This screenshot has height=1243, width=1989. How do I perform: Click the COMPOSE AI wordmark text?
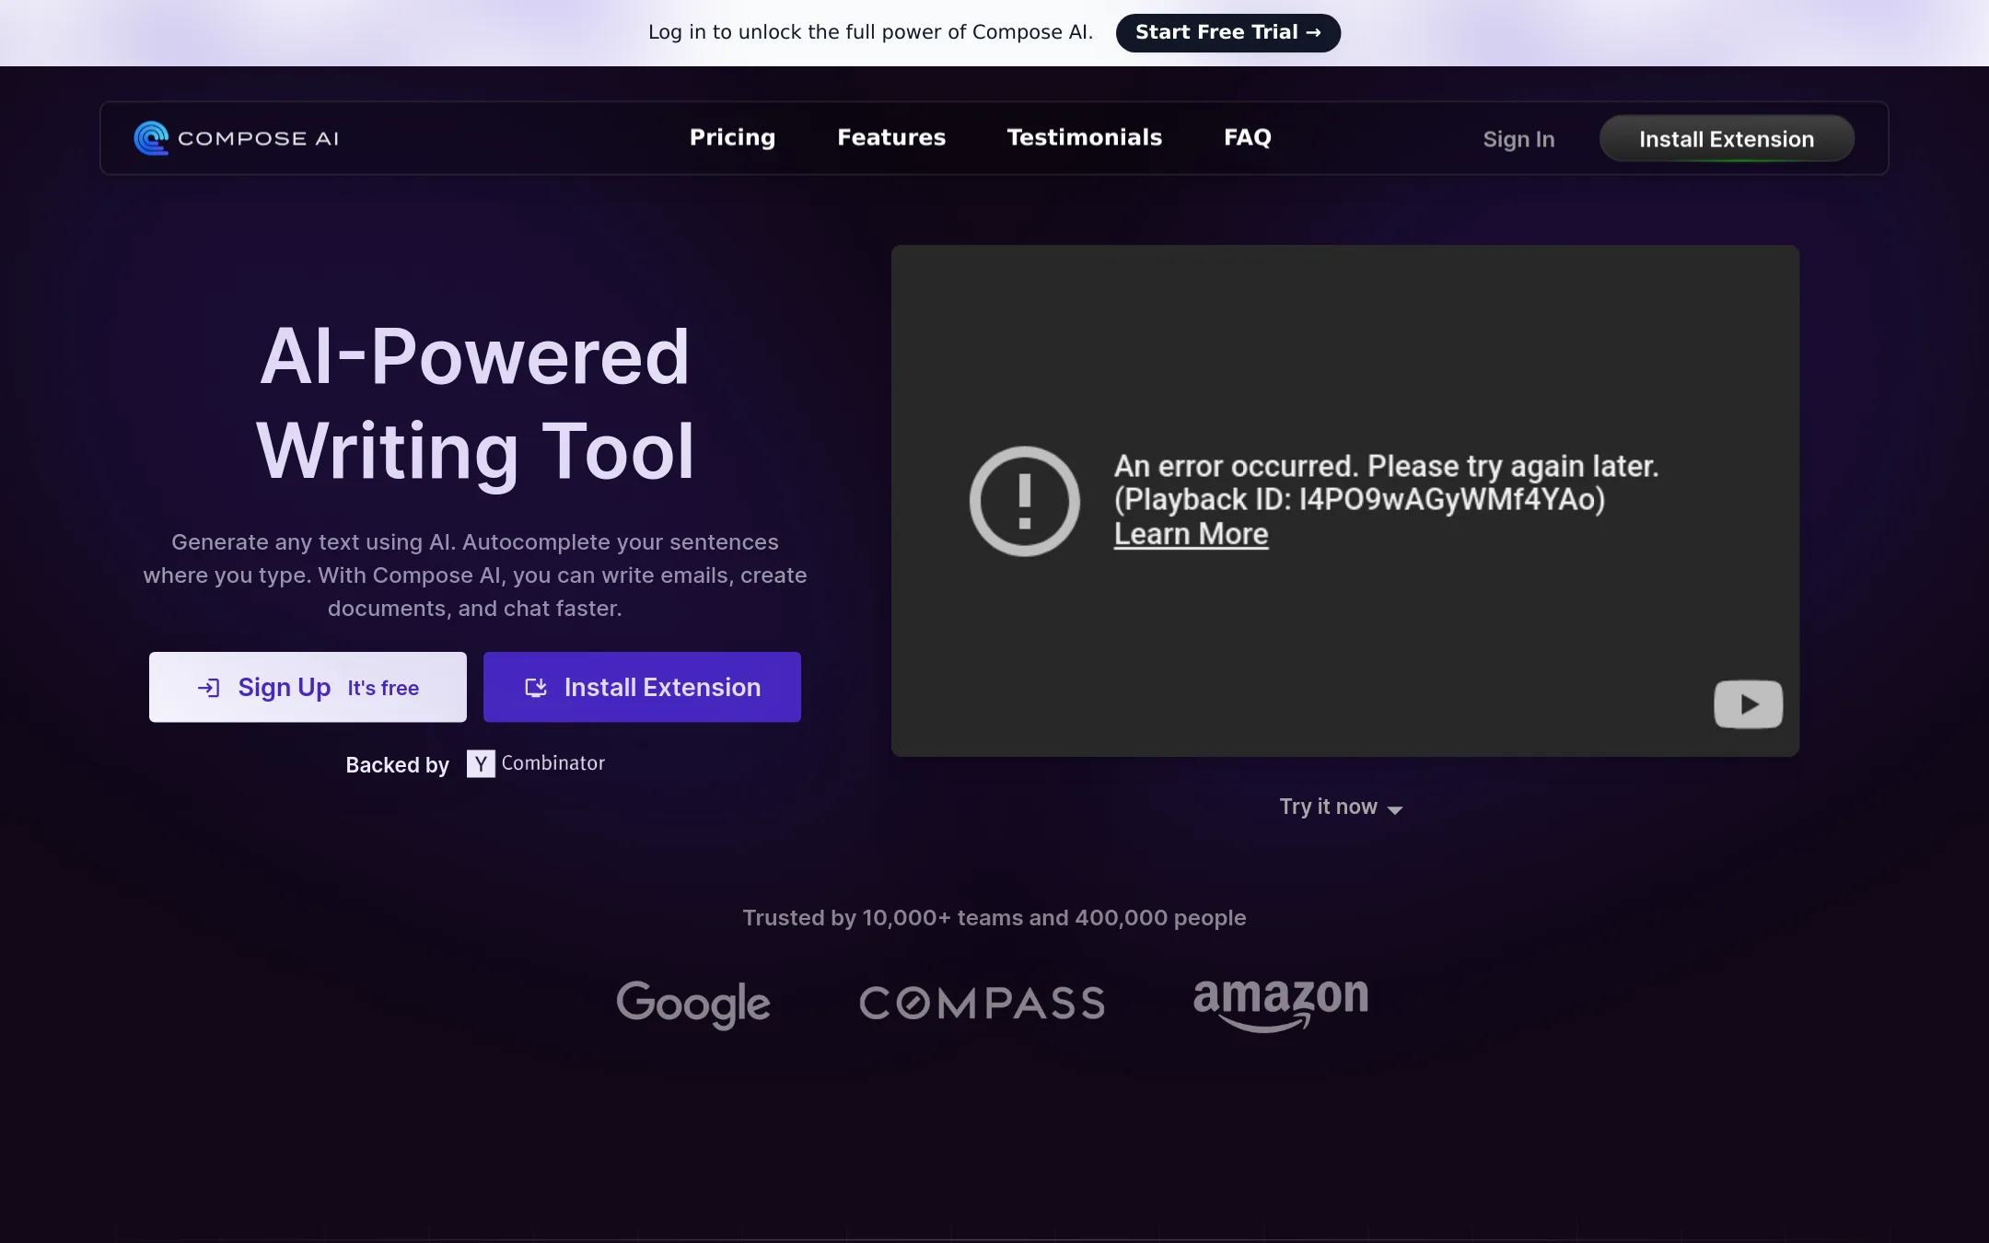point(259,138)
